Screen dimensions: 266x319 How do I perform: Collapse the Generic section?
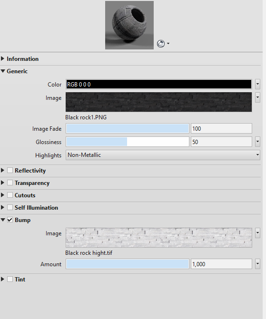pyautogui.click(x=3, y=71)
